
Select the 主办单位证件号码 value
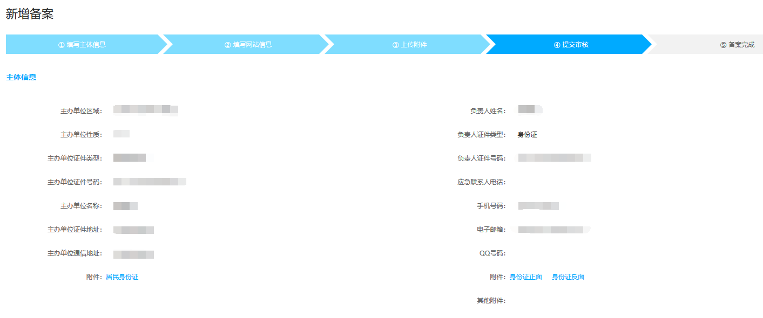[150, 182]
